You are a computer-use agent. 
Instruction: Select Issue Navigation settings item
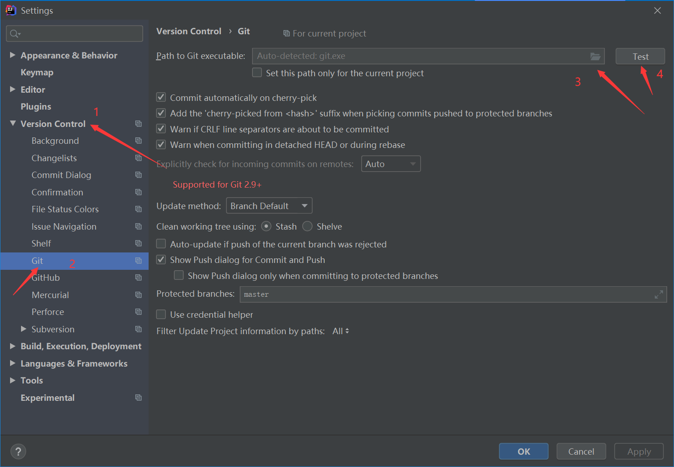pyautogui.click(x=64, y=227)
